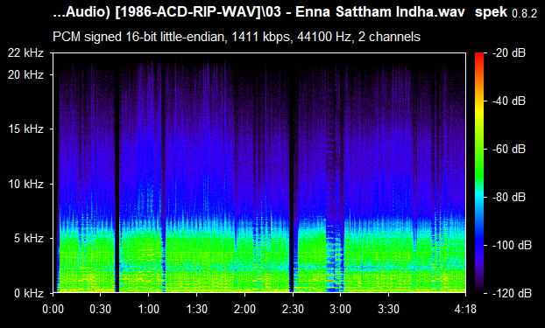Select the 2:00 time axis marker
The height and width of the screenshot is (328, 545).
point(244,309)
